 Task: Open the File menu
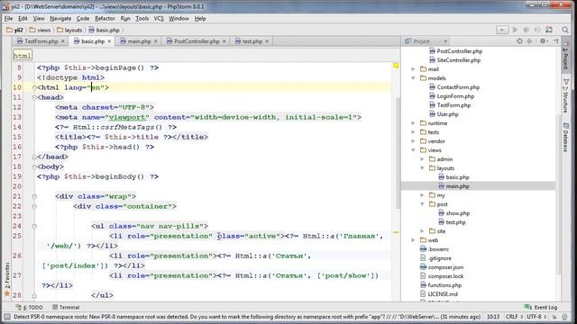(x=8, y=18)
